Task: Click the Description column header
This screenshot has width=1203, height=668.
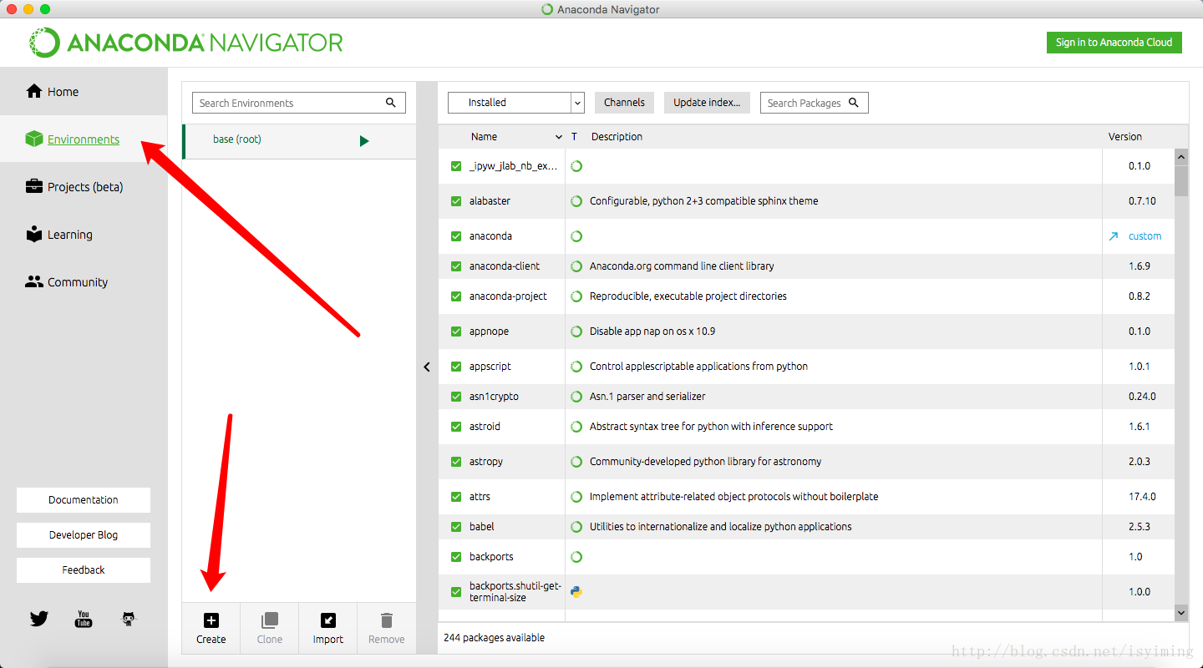Action: click(617, 137)
